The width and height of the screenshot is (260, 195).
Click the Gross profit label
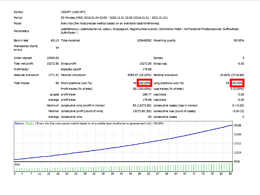tap(69, 63)
